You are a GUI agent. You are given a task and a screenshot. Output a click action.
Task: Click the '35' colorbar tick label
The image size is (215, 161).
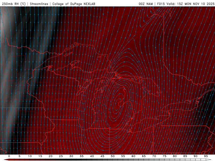click(82, 156)
